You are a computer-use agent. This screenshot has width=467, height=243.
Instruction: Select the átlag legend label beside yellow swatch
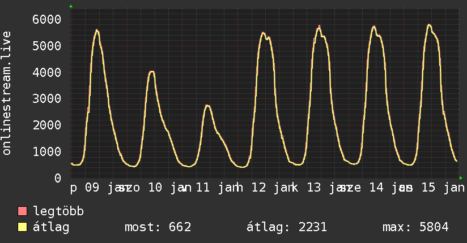coord(51,227)
